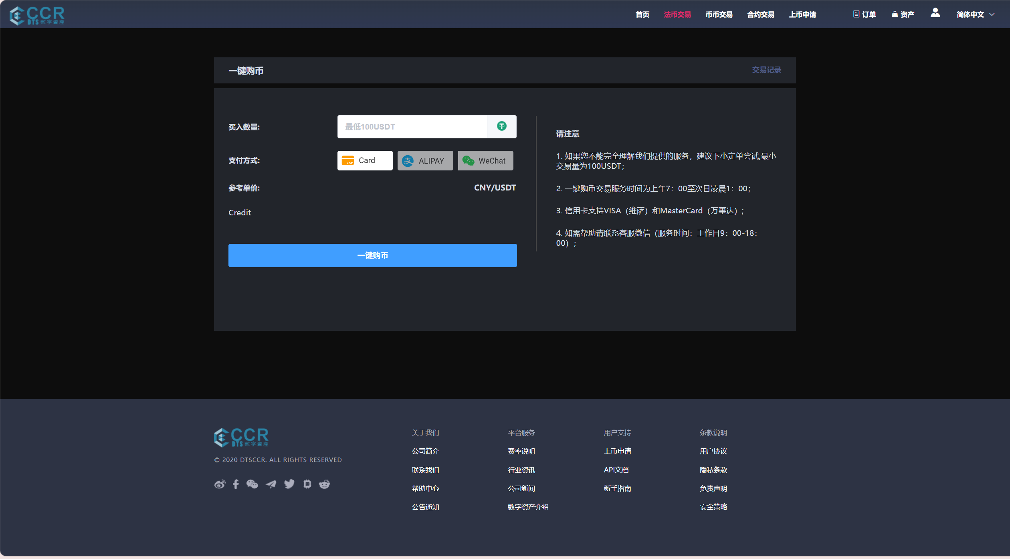
Task: Open the 资产 assets menu
Action: click(903, 15)
